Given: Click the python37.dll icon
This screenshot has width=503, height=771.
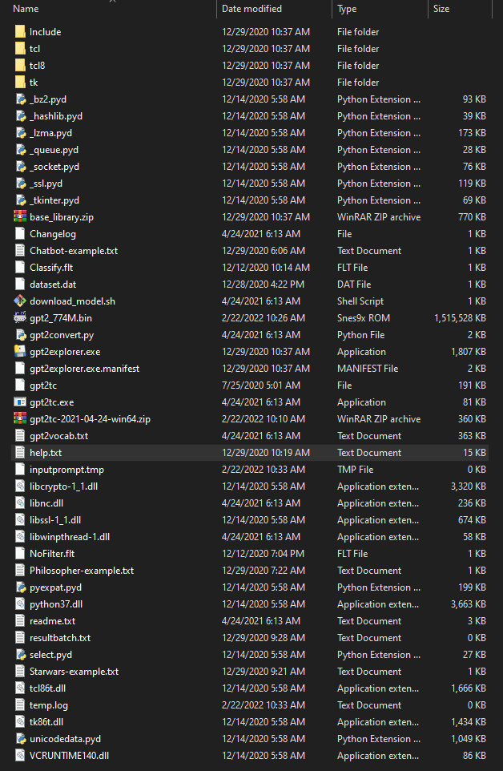Looking at the screenshot, I should coord(20,603).
